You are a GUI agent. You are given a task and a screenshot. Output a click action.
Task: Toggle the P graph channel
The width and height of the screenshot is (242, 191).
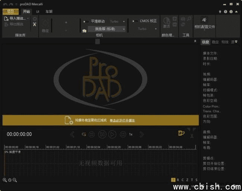click(x=173, y=180)
